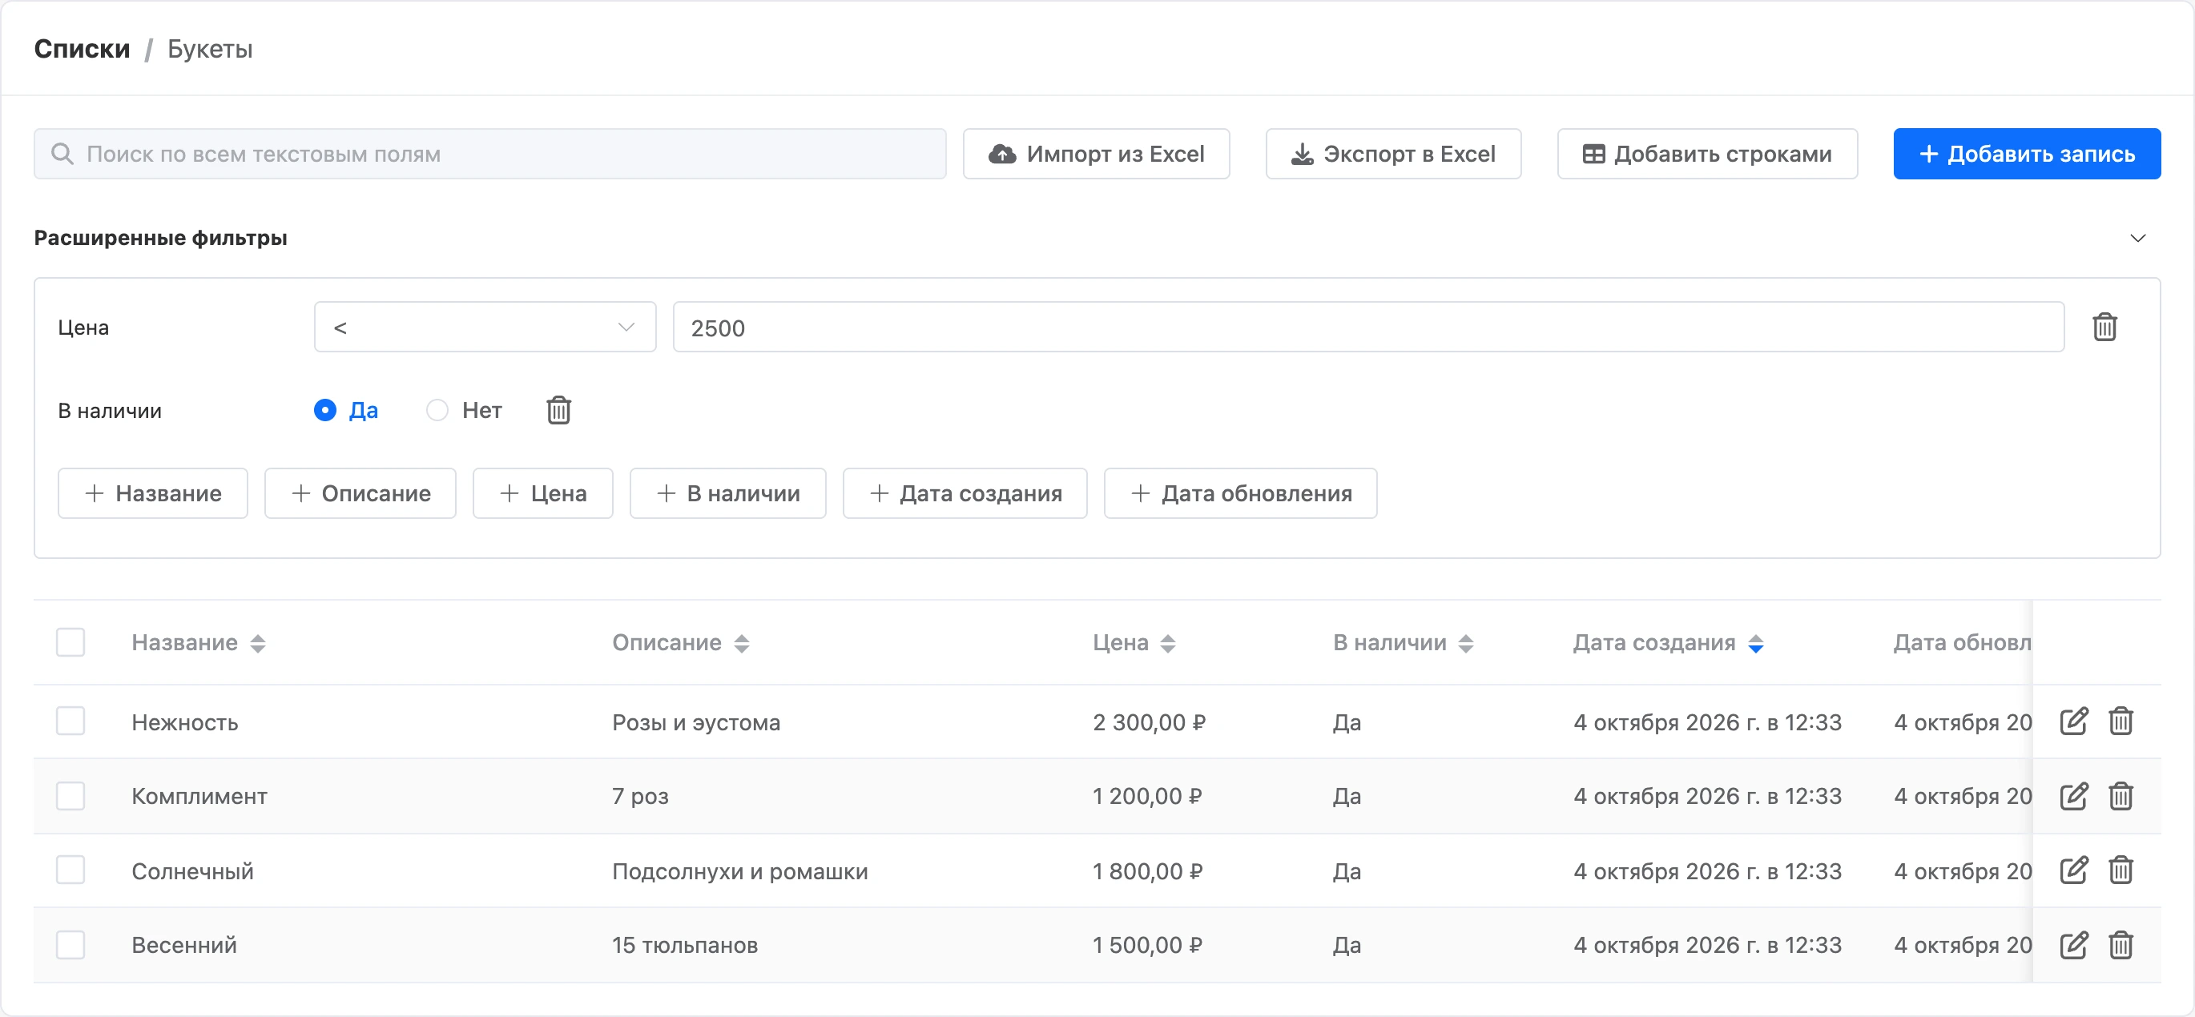This screenshot has height=1017, width=2195.
Task: Sort by Цена column arrows
Action: [1167, 643]
